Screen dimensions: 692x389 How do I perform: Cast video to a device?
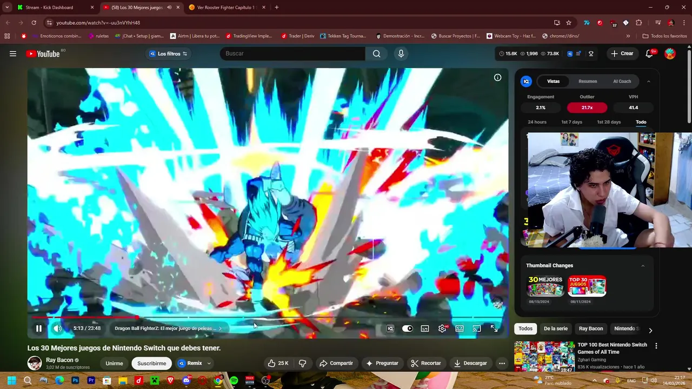[477, 328]
